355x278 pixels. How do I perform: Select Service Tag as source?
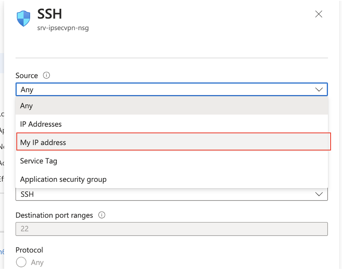172,161
